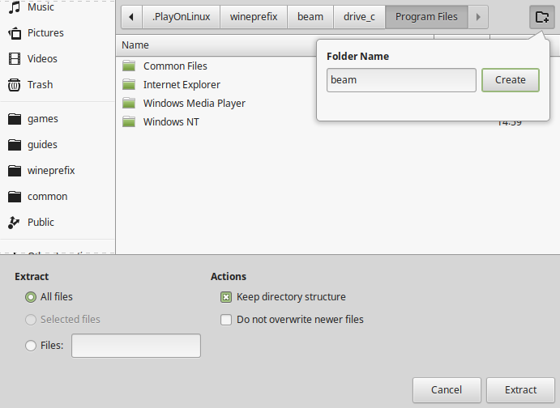The image size is (560, 408).
Task: Click the path bar back arrow
Action: 131,17
